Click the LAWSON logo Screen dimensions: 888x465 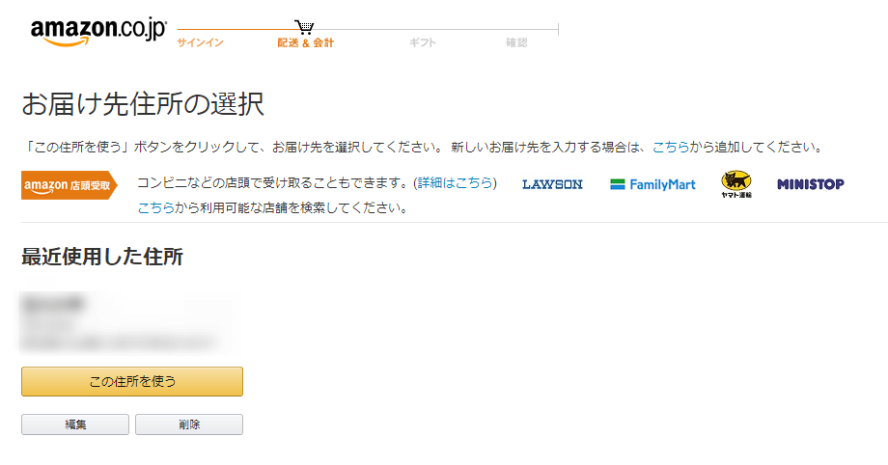tap(552, 184)
